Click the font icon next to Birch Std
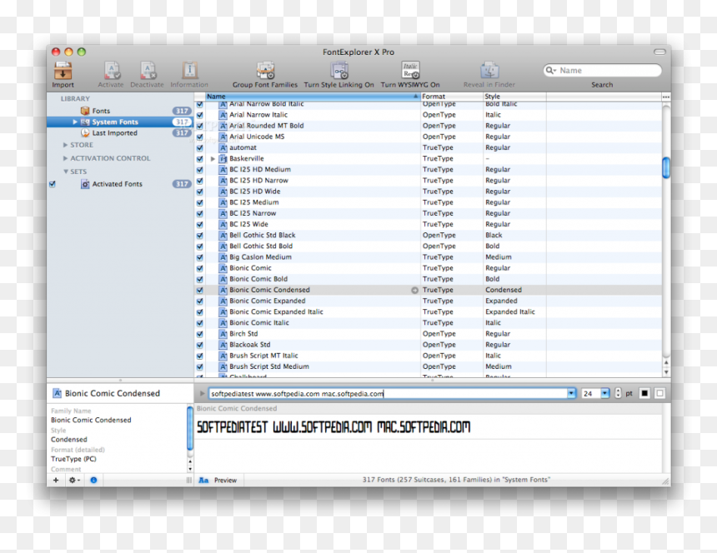 coord(223,334)
